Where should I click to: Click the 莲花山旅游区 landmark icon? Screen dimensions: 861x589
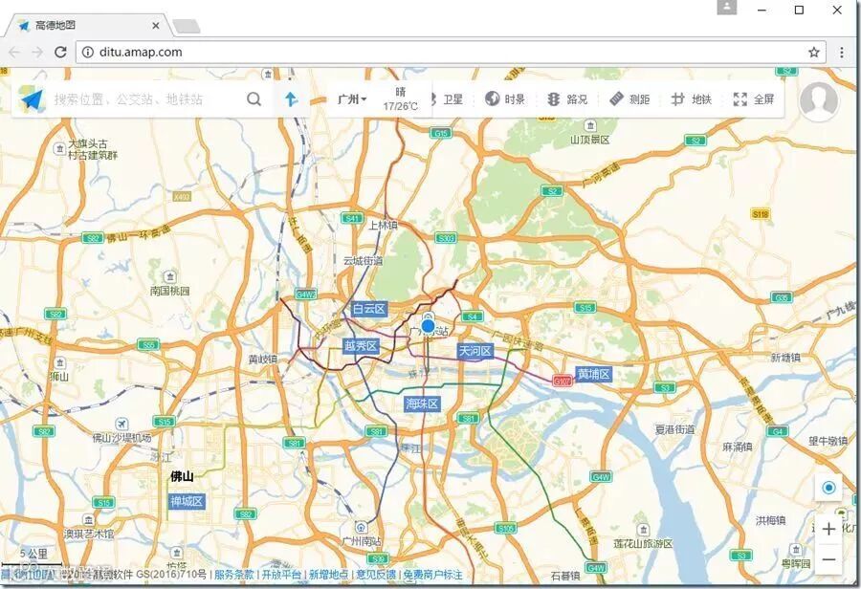click(x=643, y=530)
